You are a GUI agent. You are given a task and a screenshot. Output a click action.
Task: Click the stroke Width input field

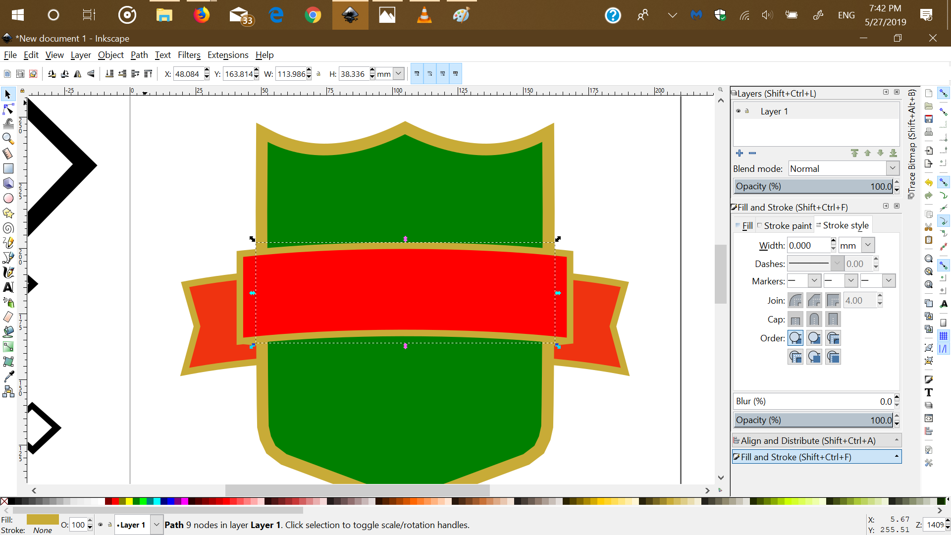pyautogui.click(x=808, y=245)
